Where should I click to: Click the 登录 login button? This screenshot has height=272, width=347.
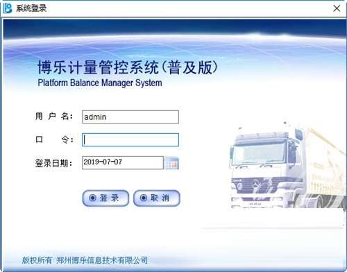105,198
